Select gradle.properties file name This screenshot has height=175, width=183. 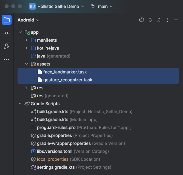(x=54, y=135)
